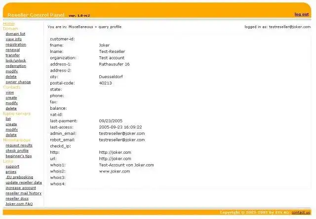Select the renewal link
Screen dimensions: 316x219
point(13,50)
